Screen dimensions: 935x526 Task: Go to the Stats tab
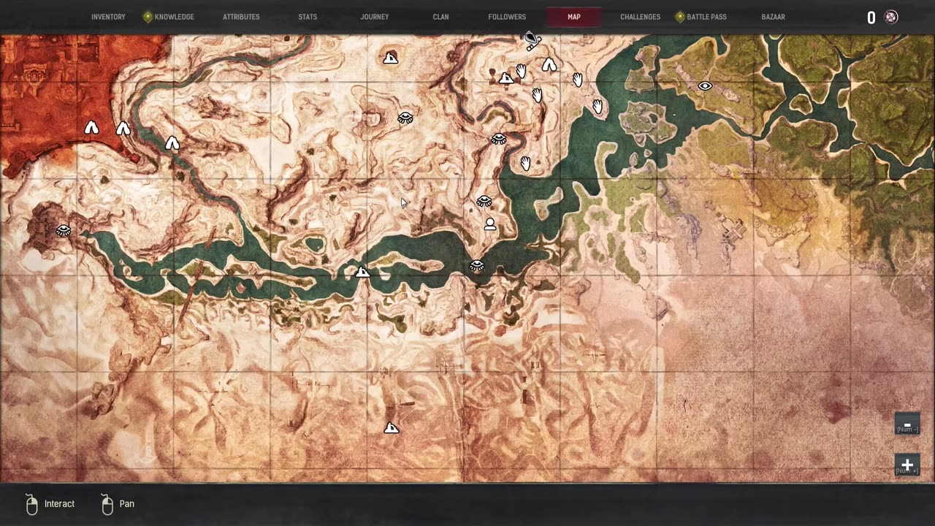tap(308, 17)
